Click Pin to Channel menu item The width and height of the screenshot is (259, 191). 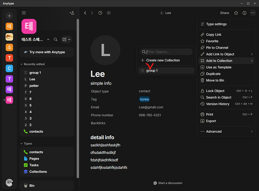pyautogui.click(x=226, y=48)
